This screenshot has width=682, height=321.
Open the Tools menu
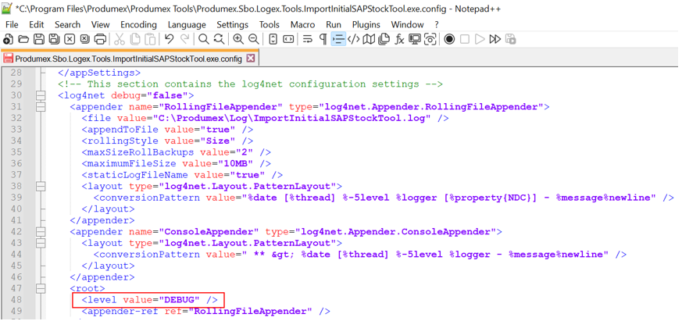[x=270, y=24]
